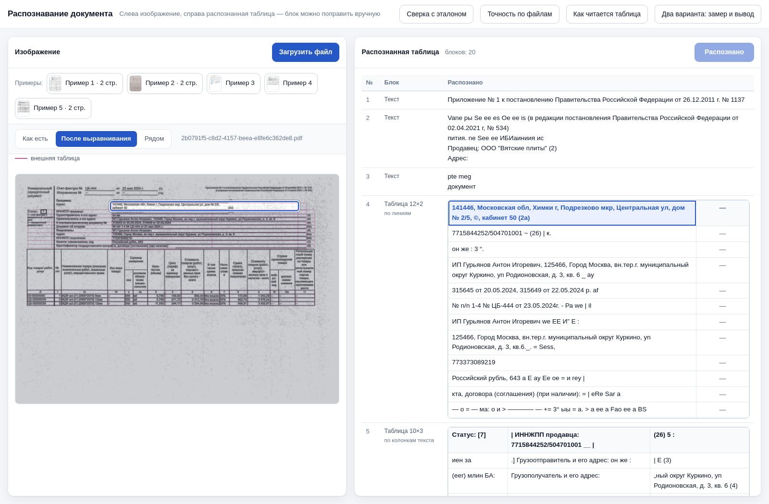Select ИННЖПП продавца cell in block 5

[x=579, y=440]
